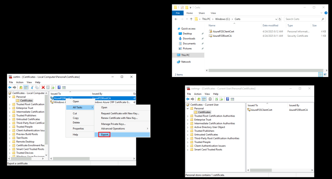The image size is (332, 179).
Task: Open the Action menu in certmgr
Action: pyautogui.click(x=197, y=94)
